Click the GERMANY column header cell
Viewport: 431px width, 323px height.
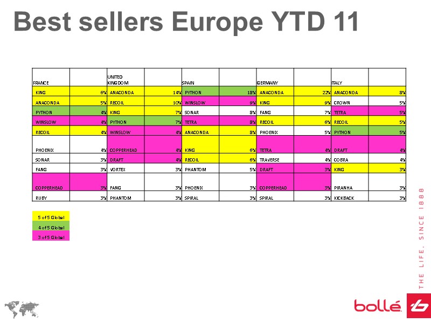pyautogui.click(x=275, y=78)
